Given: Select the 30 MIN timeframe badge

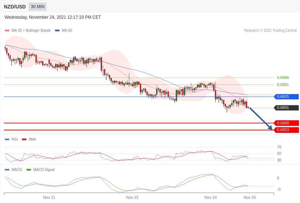Looking at the screenshot, I should [37, 7].
